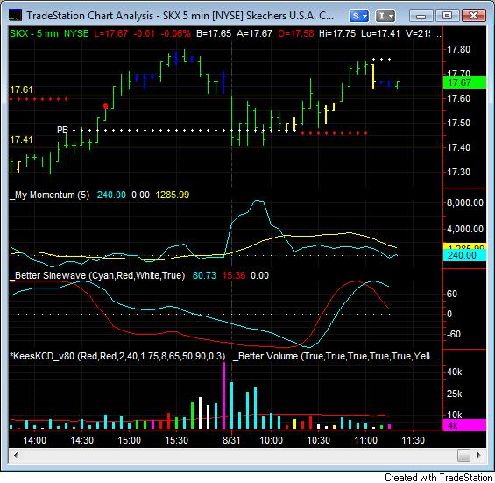The height and width of the screenshot is (483, 495).
Task: Click the 17.41 yellow level label
Action: point(21,139)
